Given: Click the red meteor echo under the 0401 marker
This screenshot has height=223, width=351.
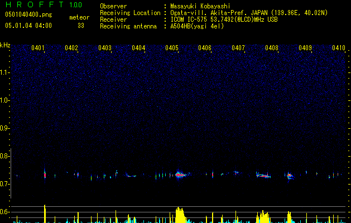Looking at the screenshot, I should [45, 174].
